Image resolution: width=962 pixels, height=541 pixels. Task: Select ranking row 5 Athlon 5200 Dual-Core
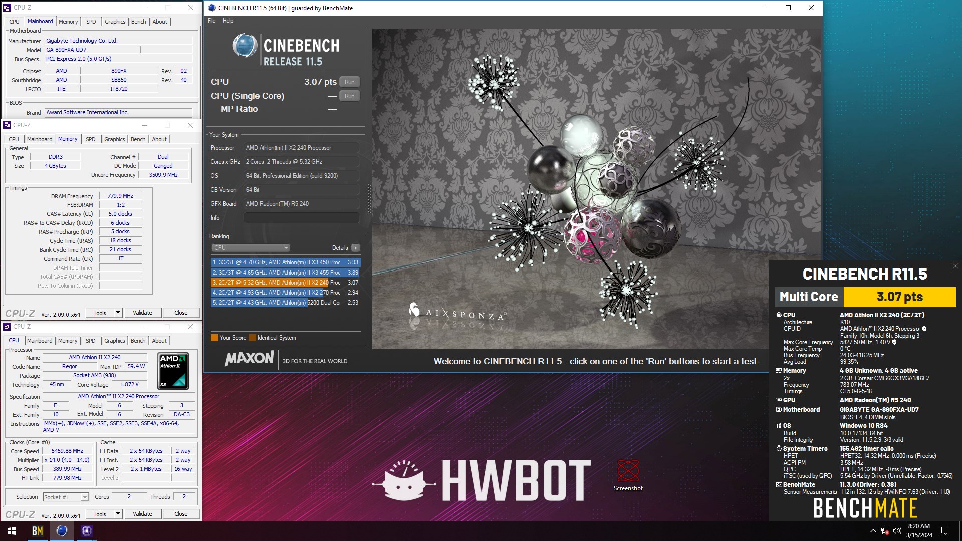pyautogui.click(x=285, y=303)
